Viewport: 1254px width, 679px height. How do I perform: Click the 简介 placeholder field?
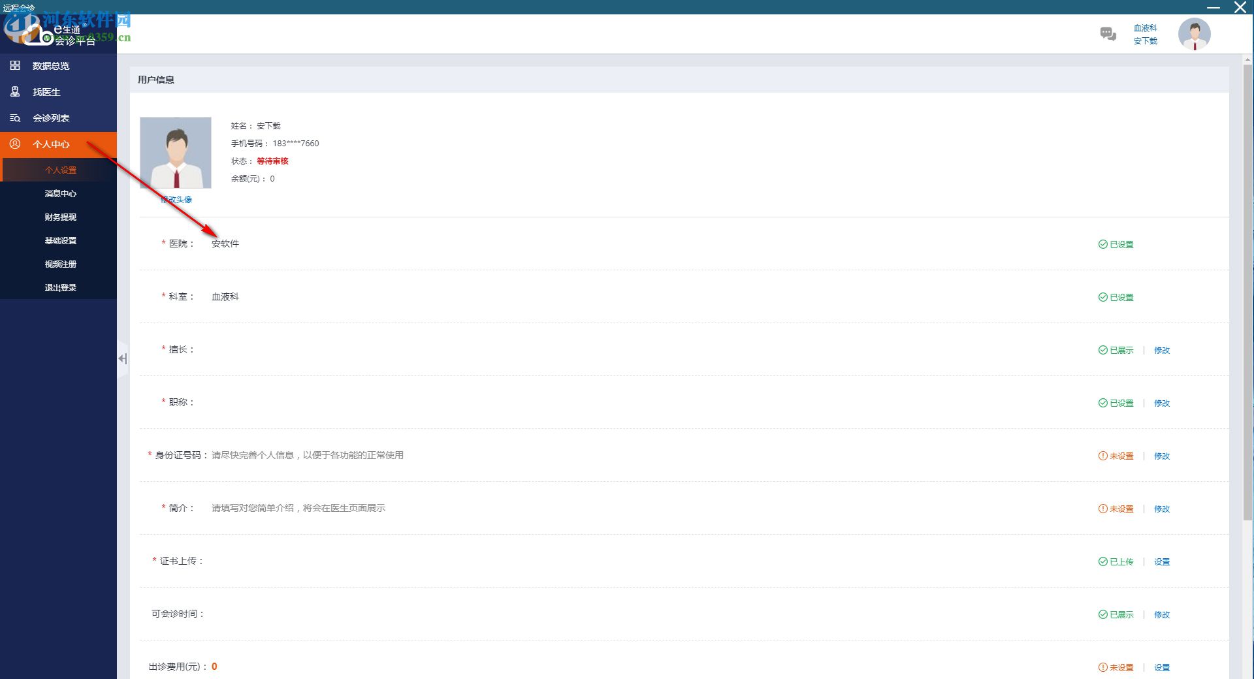tap(298, 508)
